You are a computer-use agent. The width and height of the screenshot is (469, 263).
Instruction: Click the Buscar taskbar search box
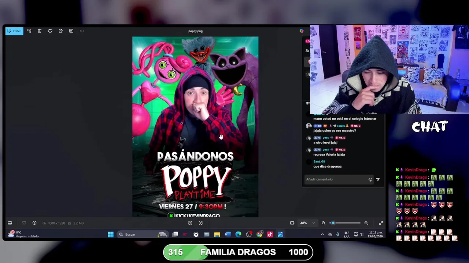pos(142,235)
